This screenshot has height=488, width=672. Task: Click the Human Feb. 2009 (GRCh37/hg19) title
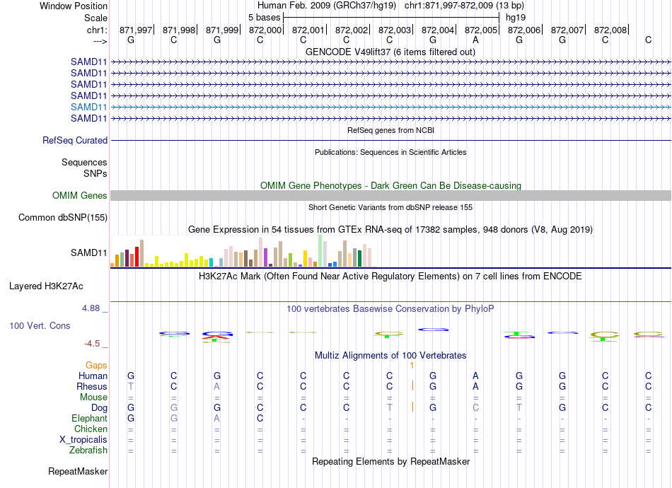coord(328,6)
